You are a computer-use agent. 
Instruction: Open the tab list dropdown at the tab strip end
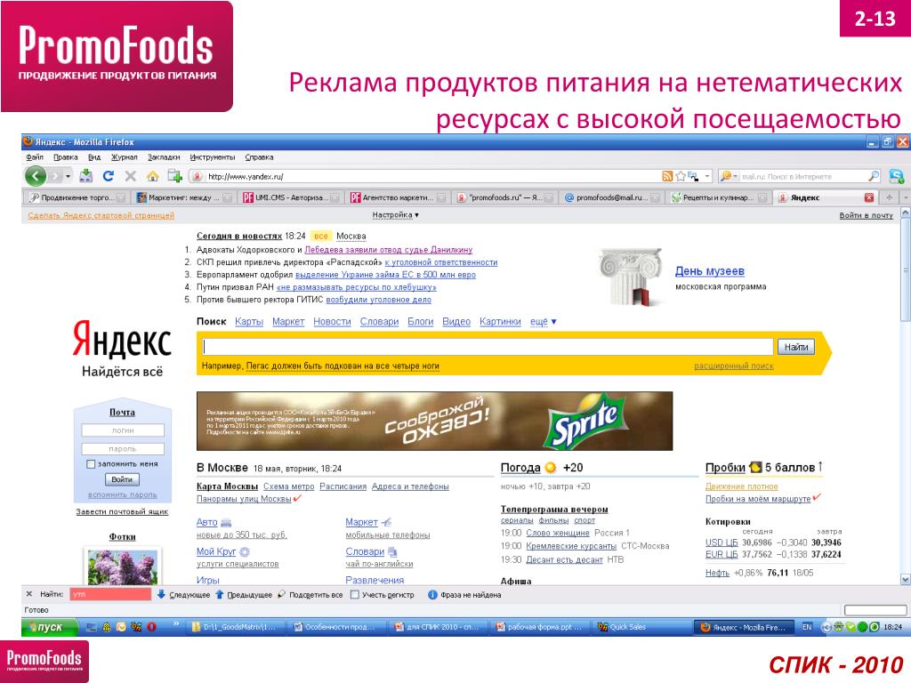(905, 197)
